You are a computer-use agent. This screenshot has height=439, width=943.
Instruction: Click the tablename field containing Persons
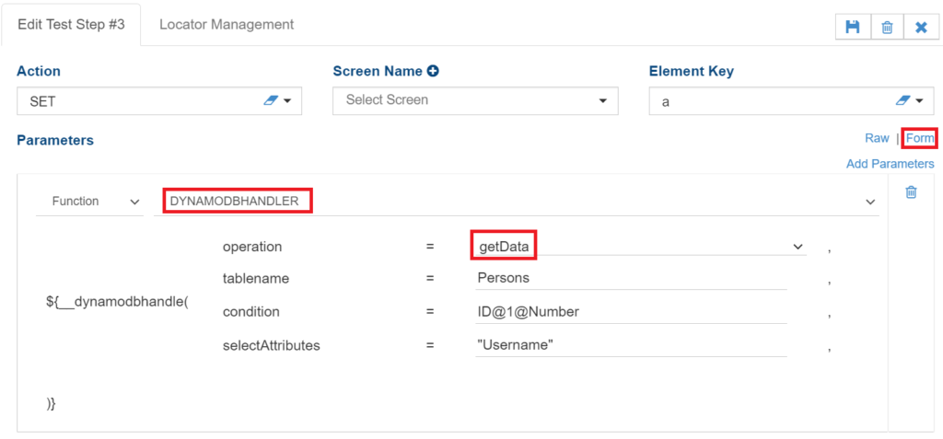(630, 278)
